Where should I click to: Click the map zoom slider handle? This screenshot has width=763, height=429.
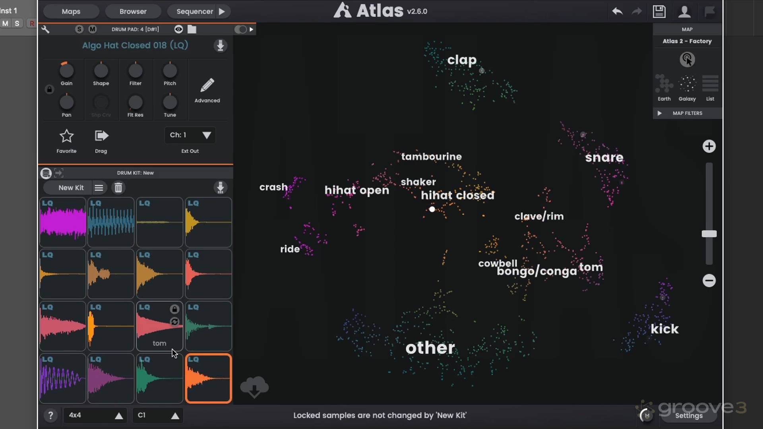709,234
